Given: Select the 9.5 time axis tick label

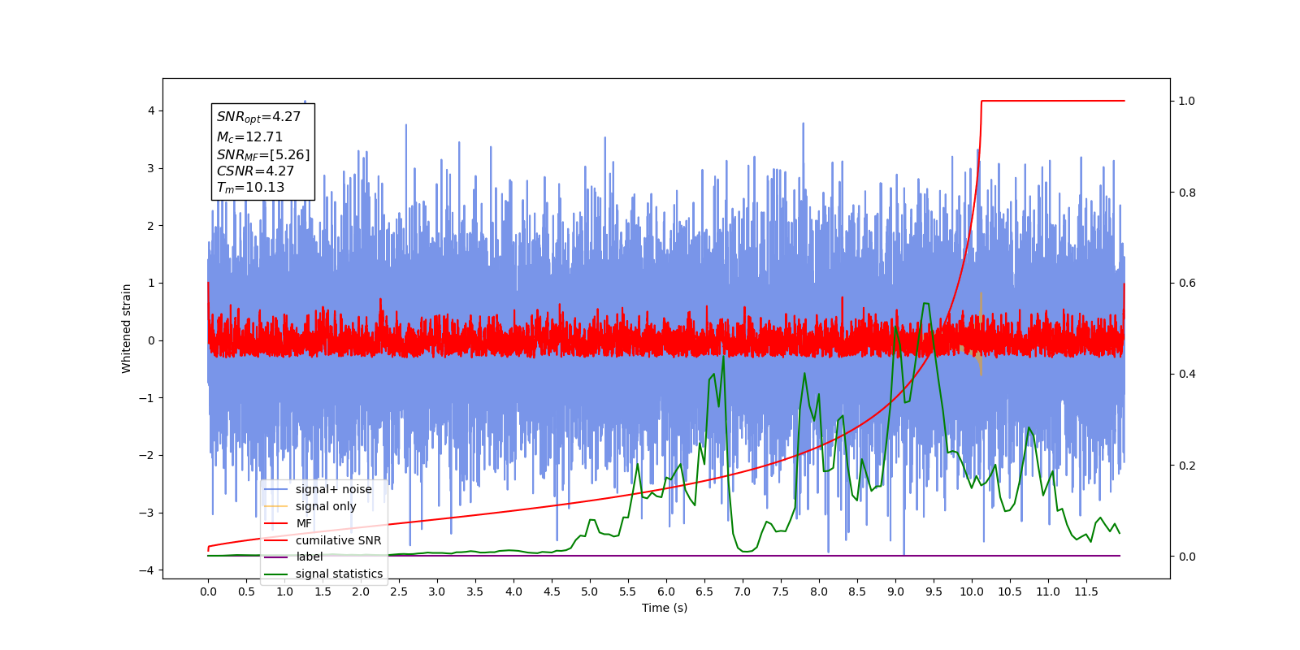Looking at the screenshot, I should coord(934,591).
